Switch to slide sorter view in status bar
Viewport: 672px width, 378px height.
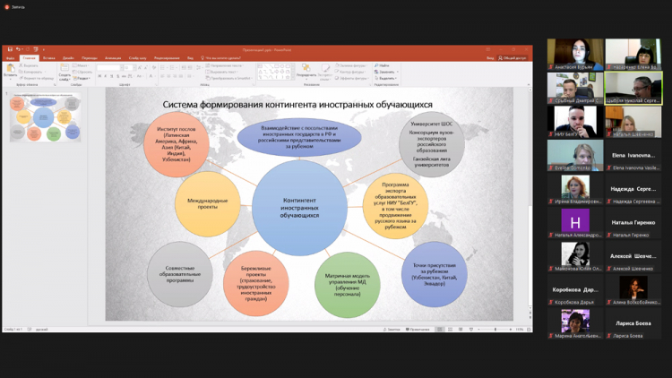click(450, 330)
